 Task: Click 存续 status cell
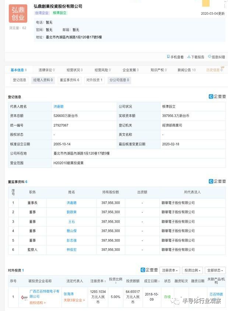pyautogui.click(x=167, y=297)
